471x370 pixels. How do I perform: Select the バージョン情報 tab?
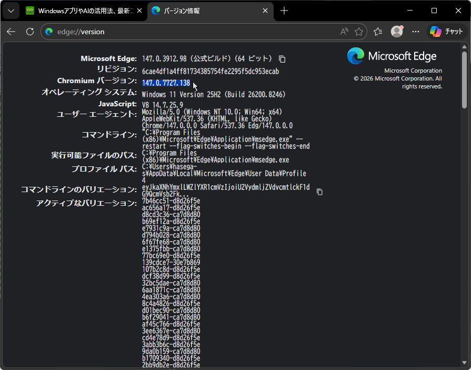(x=211, y=11)
